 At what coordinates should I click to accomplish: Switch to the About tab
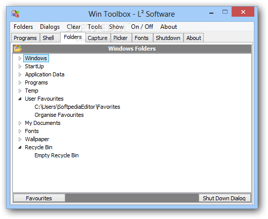tap(194, 38)
